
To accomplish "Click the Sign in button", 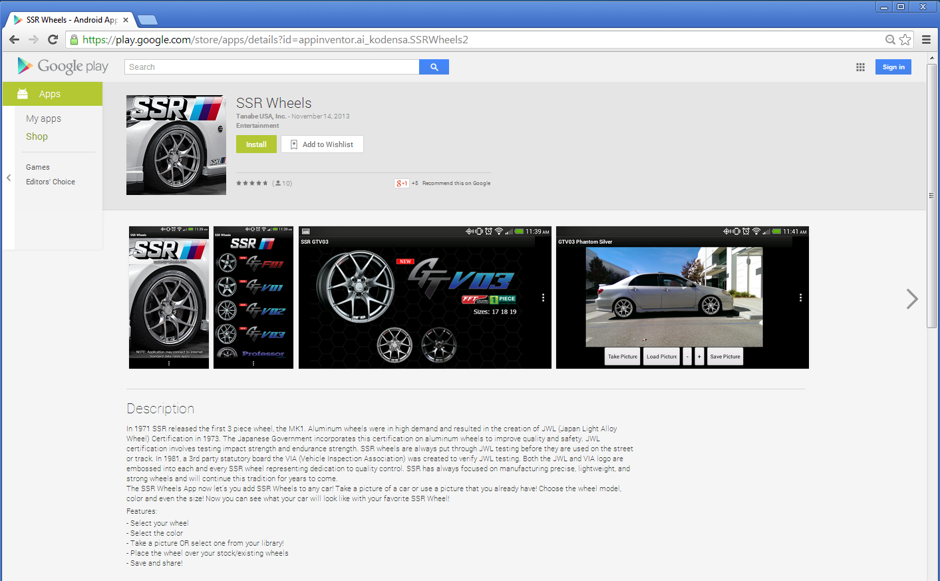I will [x=893, y=67].
